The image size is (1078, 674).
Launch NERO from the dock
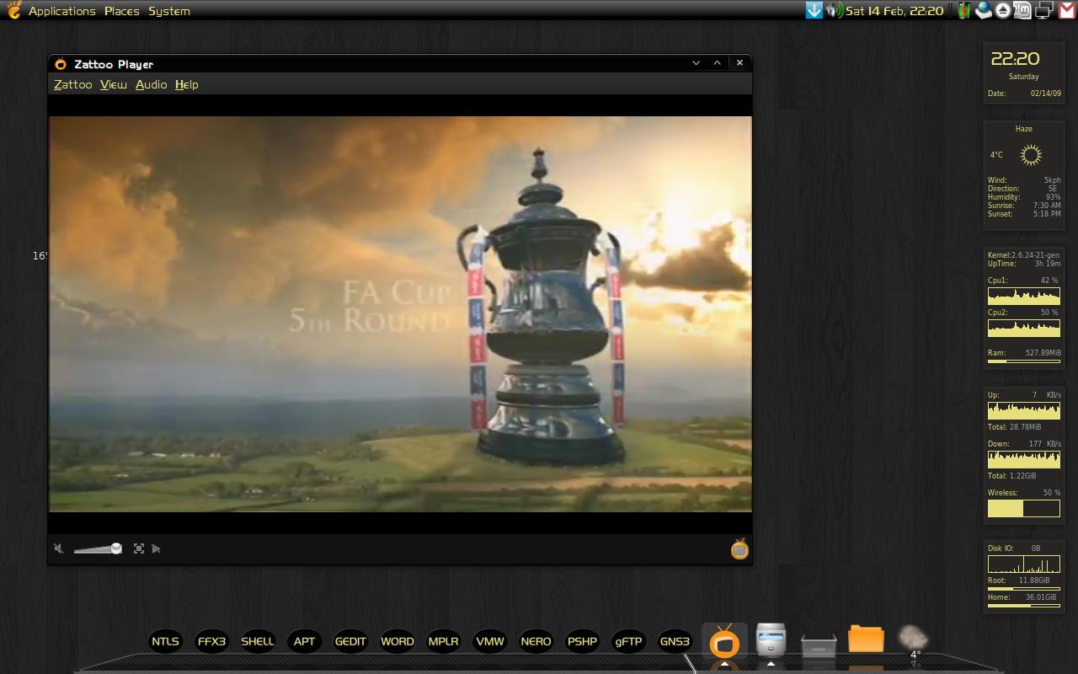coord(536,641)
